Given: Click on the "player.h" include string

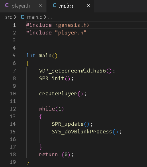Looking at the screenshot, I should click(71, 33).
